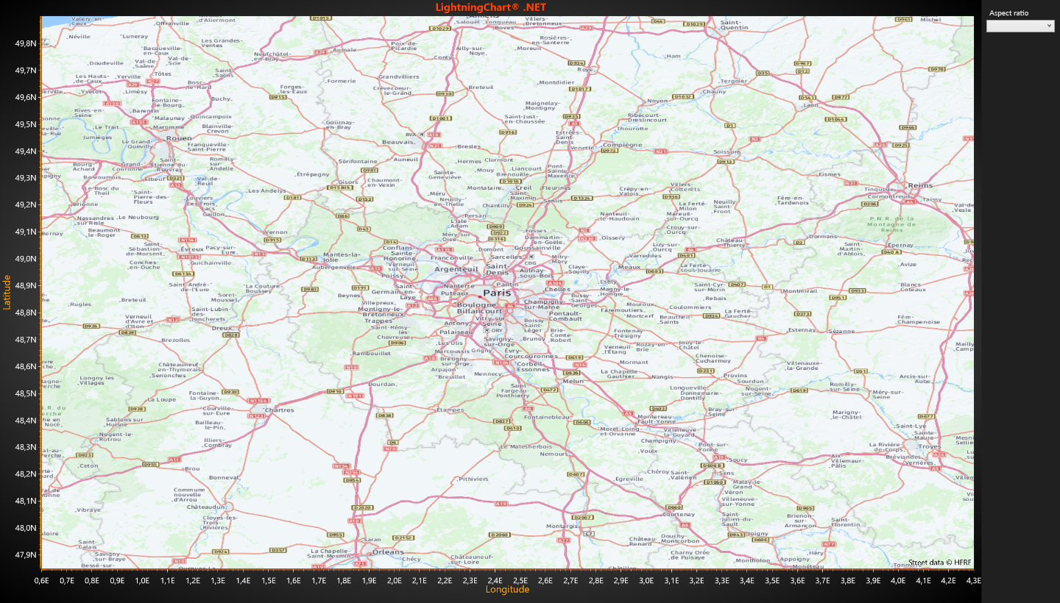Click the Montargis label on map
Image resolution: width=1060 pixels, height=603 pixels.
pos(561,526)
